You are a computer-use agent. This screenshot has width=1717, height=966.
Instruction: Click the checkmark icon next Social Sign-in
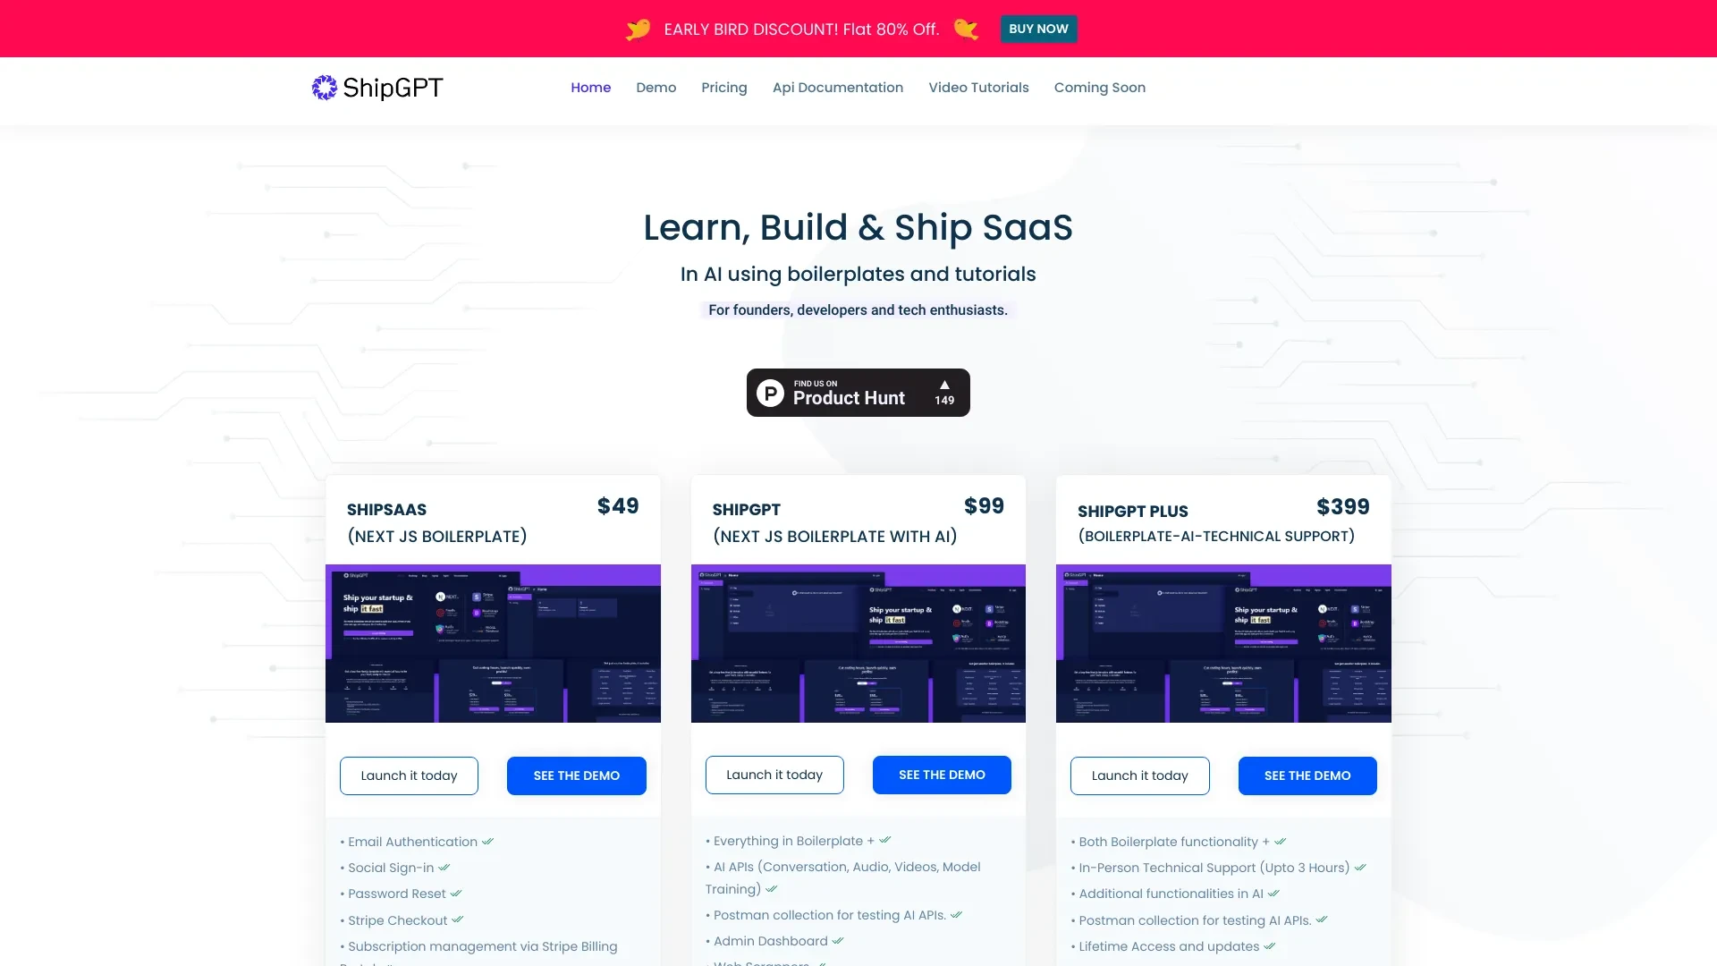(445, 869)
